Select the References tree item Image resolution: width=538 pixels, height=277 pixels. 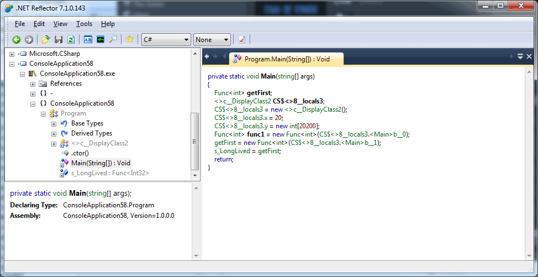tap(66, 83)
